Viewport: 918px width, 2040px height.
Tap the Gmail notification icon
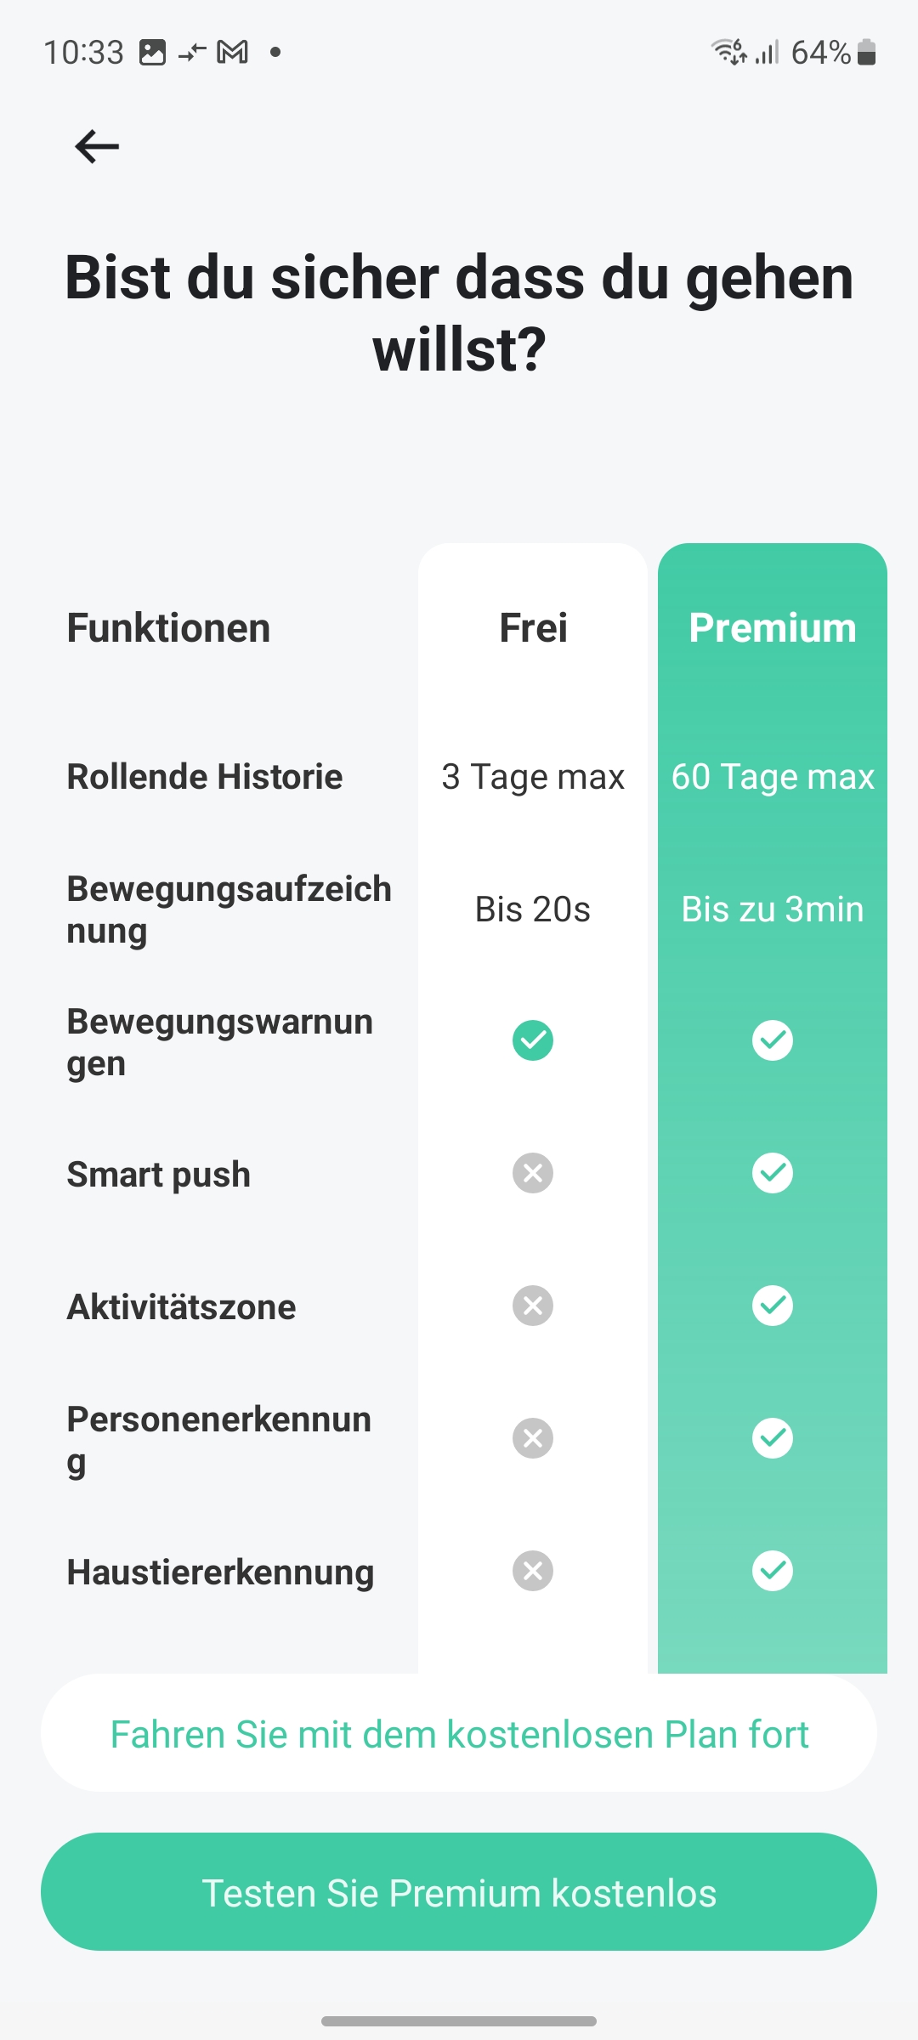click(233, 53)
